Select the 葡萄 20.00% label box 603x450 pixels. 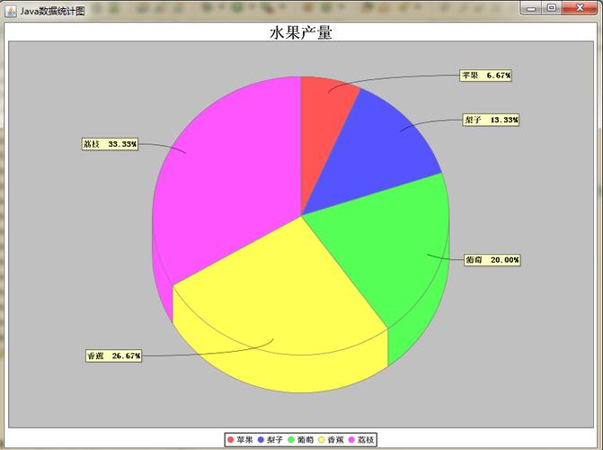coord(492,260)
